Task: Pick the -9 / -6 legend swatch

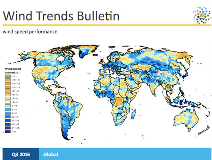Action: coord(8,113)
